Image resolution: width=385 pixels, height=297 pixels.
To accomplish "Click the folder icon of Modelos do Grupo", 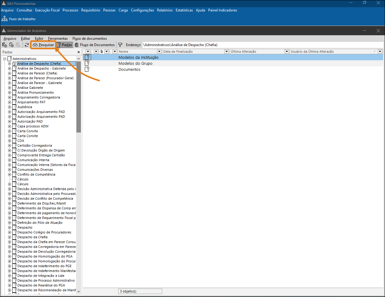I will tap(87, 63).
